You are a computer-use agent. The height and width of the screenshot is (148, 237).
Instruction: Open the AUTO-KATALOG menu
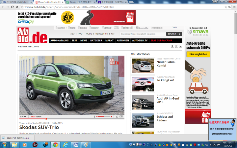coord(59,40)
